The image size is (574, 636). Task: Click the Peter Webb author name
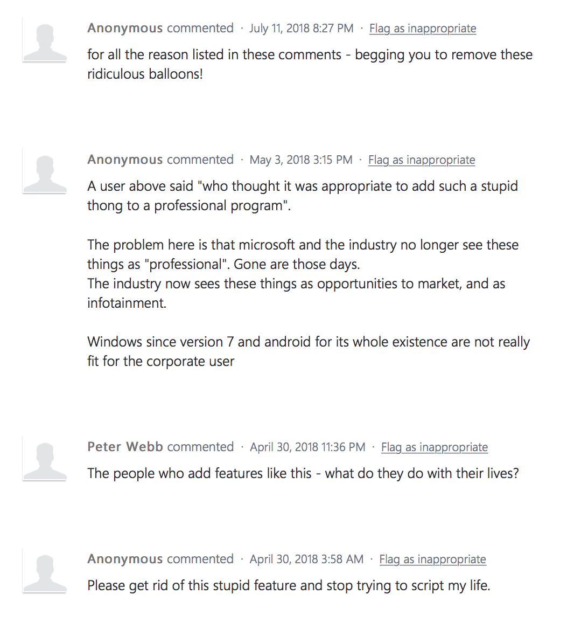click(125, 447)
